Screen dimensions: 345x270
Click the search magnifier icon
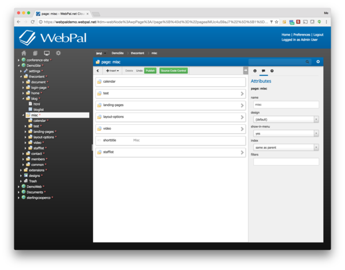(x=308, y=62)
